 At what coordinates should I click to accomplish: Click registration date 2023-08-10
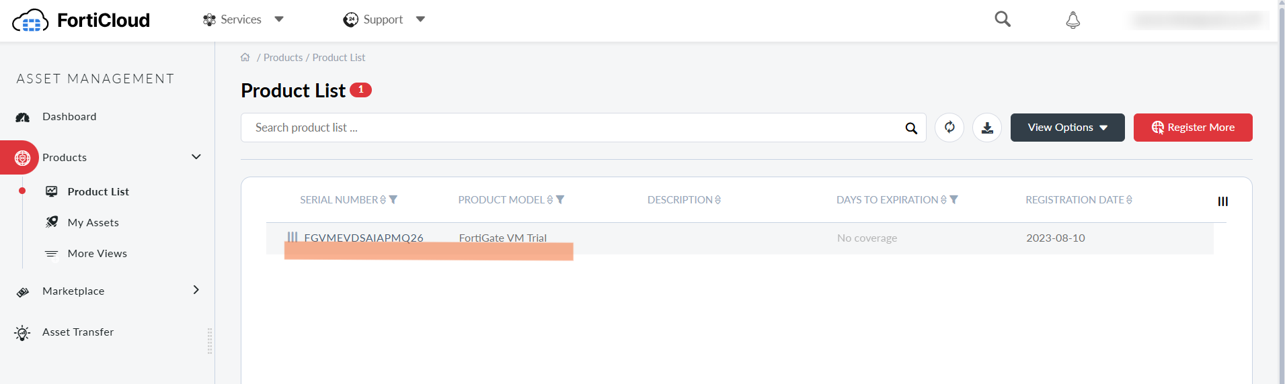[1056, 238]
